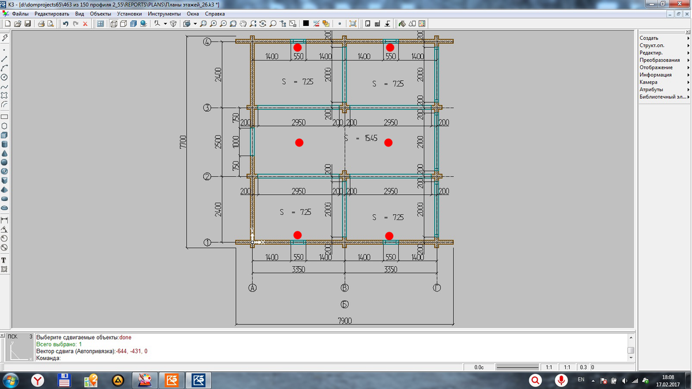Create a new file from the toolbar

tap(7, 24)
